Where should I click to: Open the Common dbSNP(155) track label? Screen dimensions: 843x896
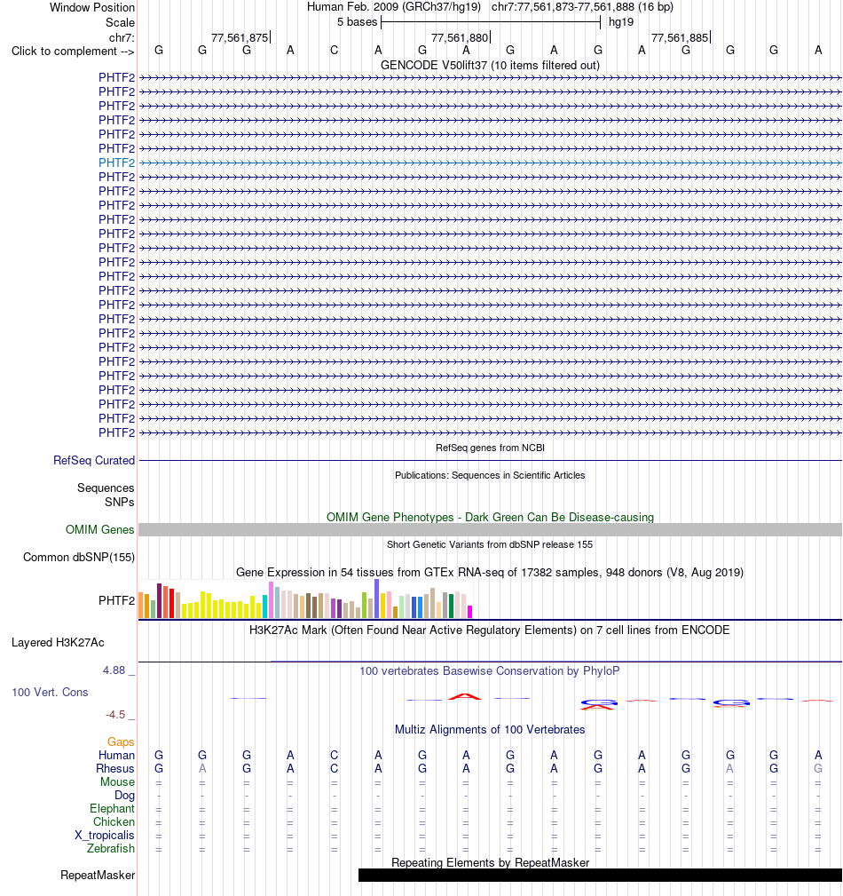[x=79, y=557]
